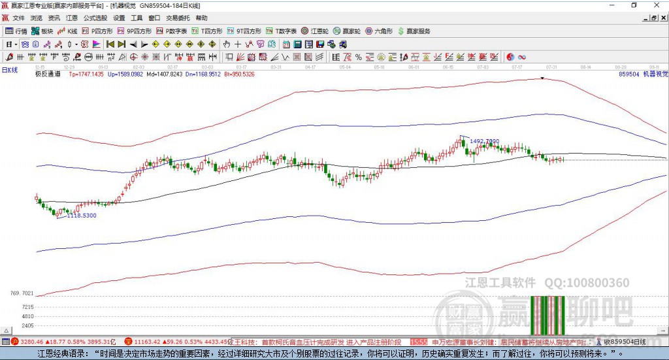
Task: Open the calculator icon
Action: click(297, 44)
